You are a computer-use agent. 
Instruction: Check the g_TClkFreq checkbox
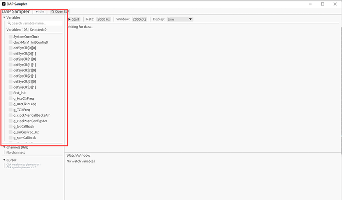pos(10,110)
